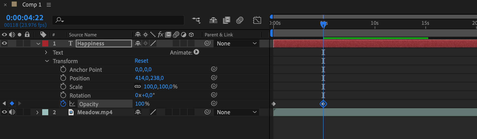Open the Comp 1 panel menu
This screenshot has height=139, width=477.
pyautogui.click(x=49, y=5)
